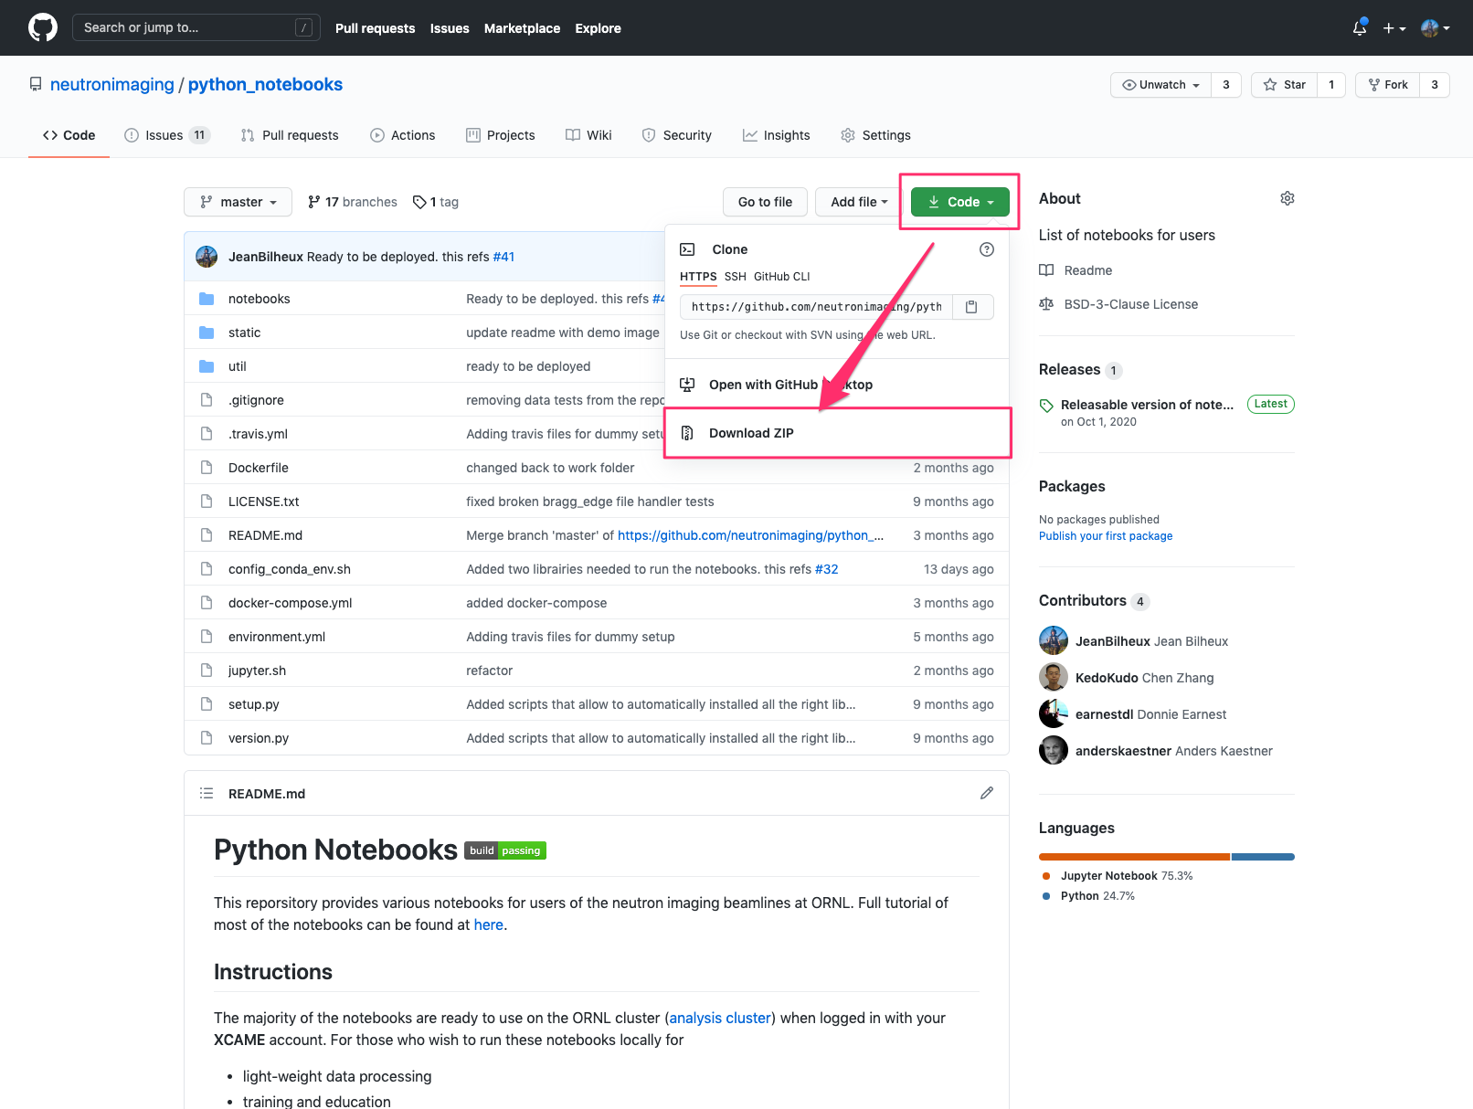Open the Add file dropdown

coord(857,202)
